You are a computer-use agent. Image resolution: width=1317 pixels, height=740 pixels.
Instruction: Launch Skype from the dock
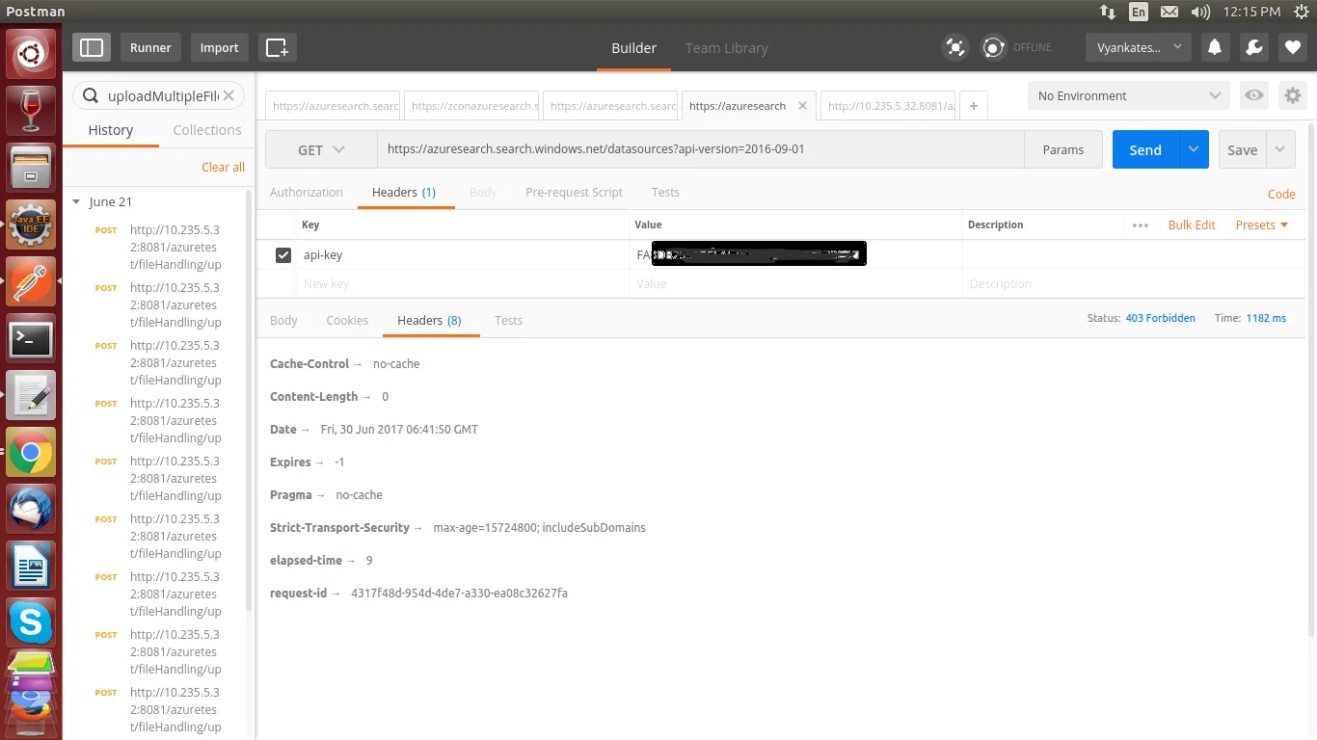(x=31, y=622)
